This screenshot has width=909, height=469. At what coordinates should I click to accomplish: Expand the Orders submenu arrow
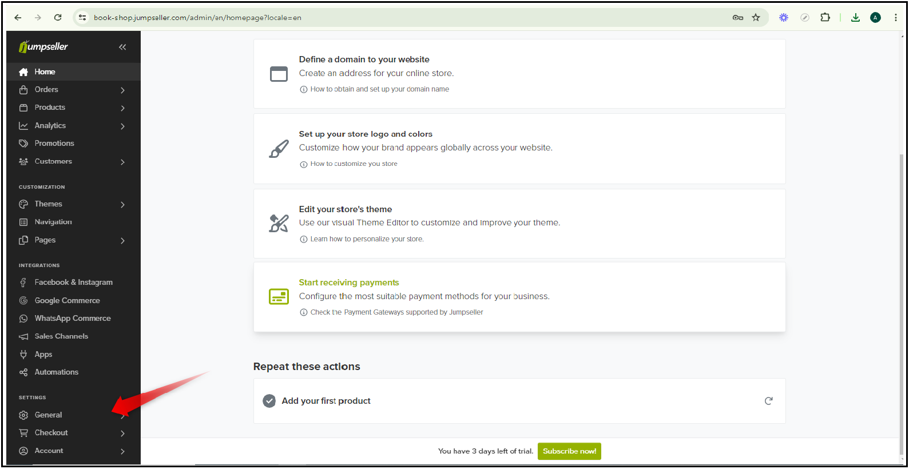[122, 90]
